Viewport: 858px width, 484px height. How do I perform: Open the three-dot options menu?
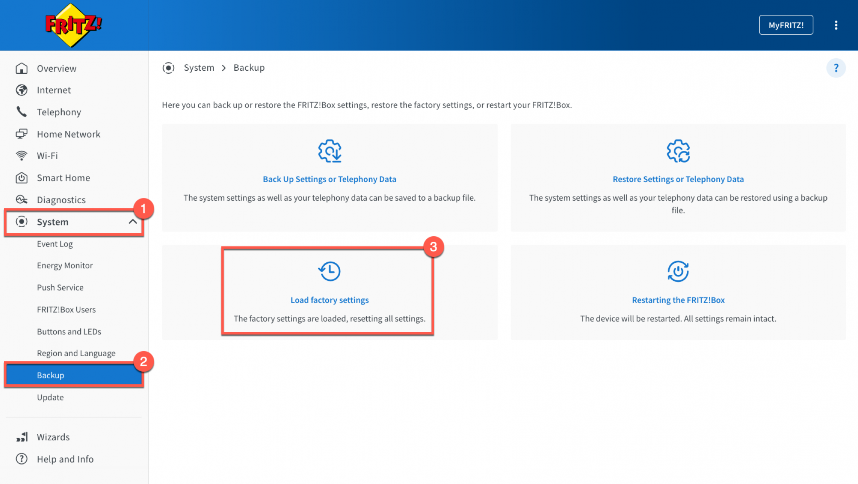[836, 25]
